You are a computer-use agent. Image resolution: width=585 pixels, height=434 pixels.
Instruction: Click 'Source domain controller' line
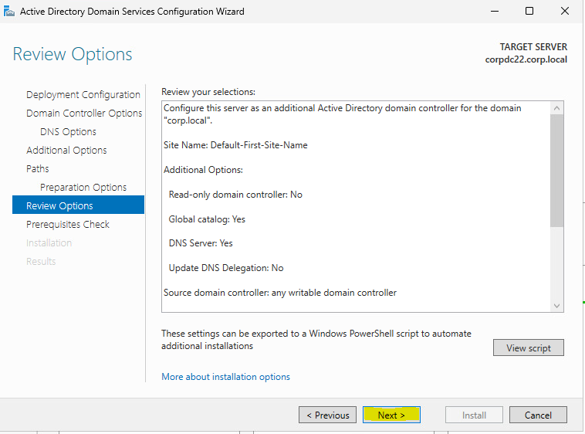pos(280,293)
